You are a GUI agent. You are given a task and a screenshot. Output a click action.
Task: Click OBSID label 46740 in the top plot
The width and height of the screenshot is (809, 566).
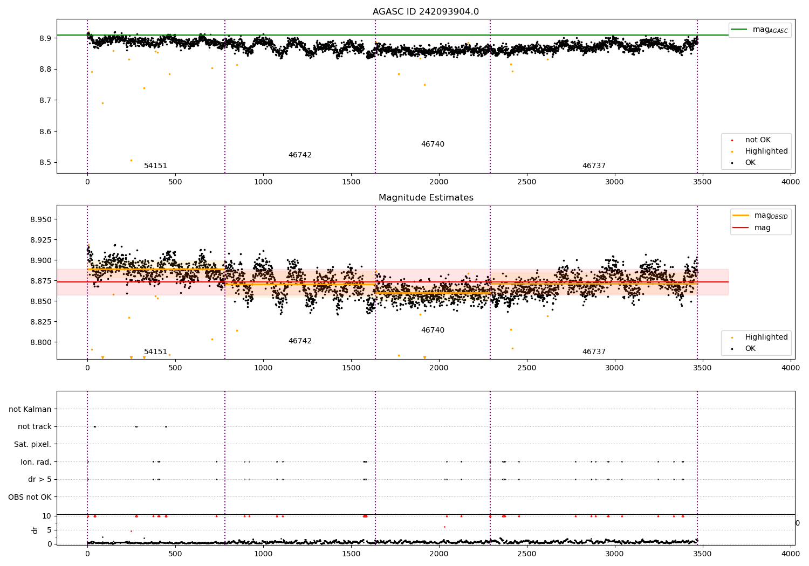pyautogui.click(x=433, y=144)
